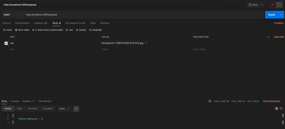Switch to the Test Results tab

coord(45,101)
